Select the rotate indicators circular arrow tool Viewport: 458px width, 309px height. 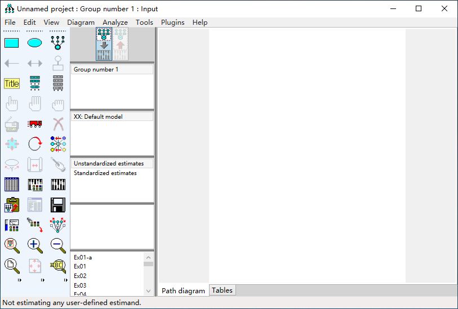click(35, 144)
